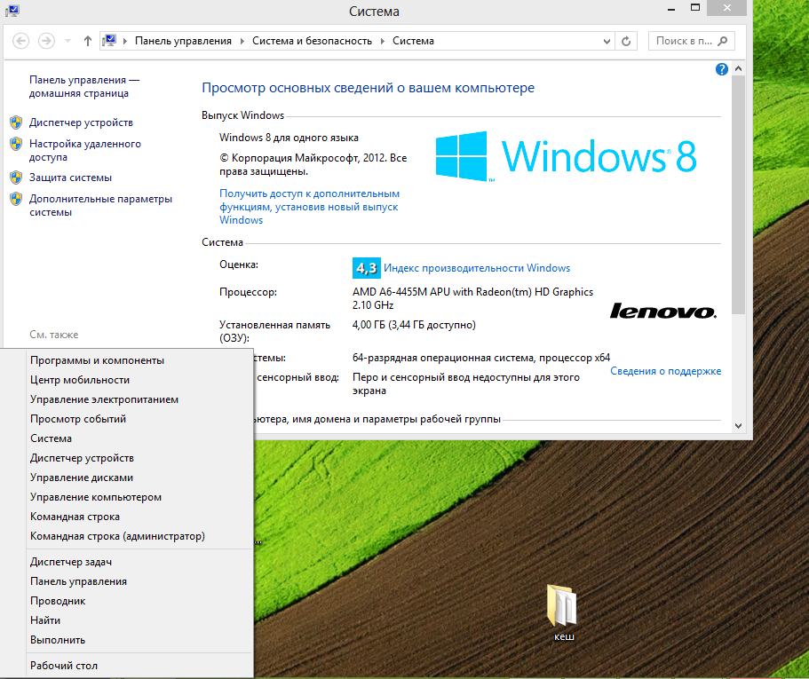Click the 4,3 performance score badge

point(366,268)
